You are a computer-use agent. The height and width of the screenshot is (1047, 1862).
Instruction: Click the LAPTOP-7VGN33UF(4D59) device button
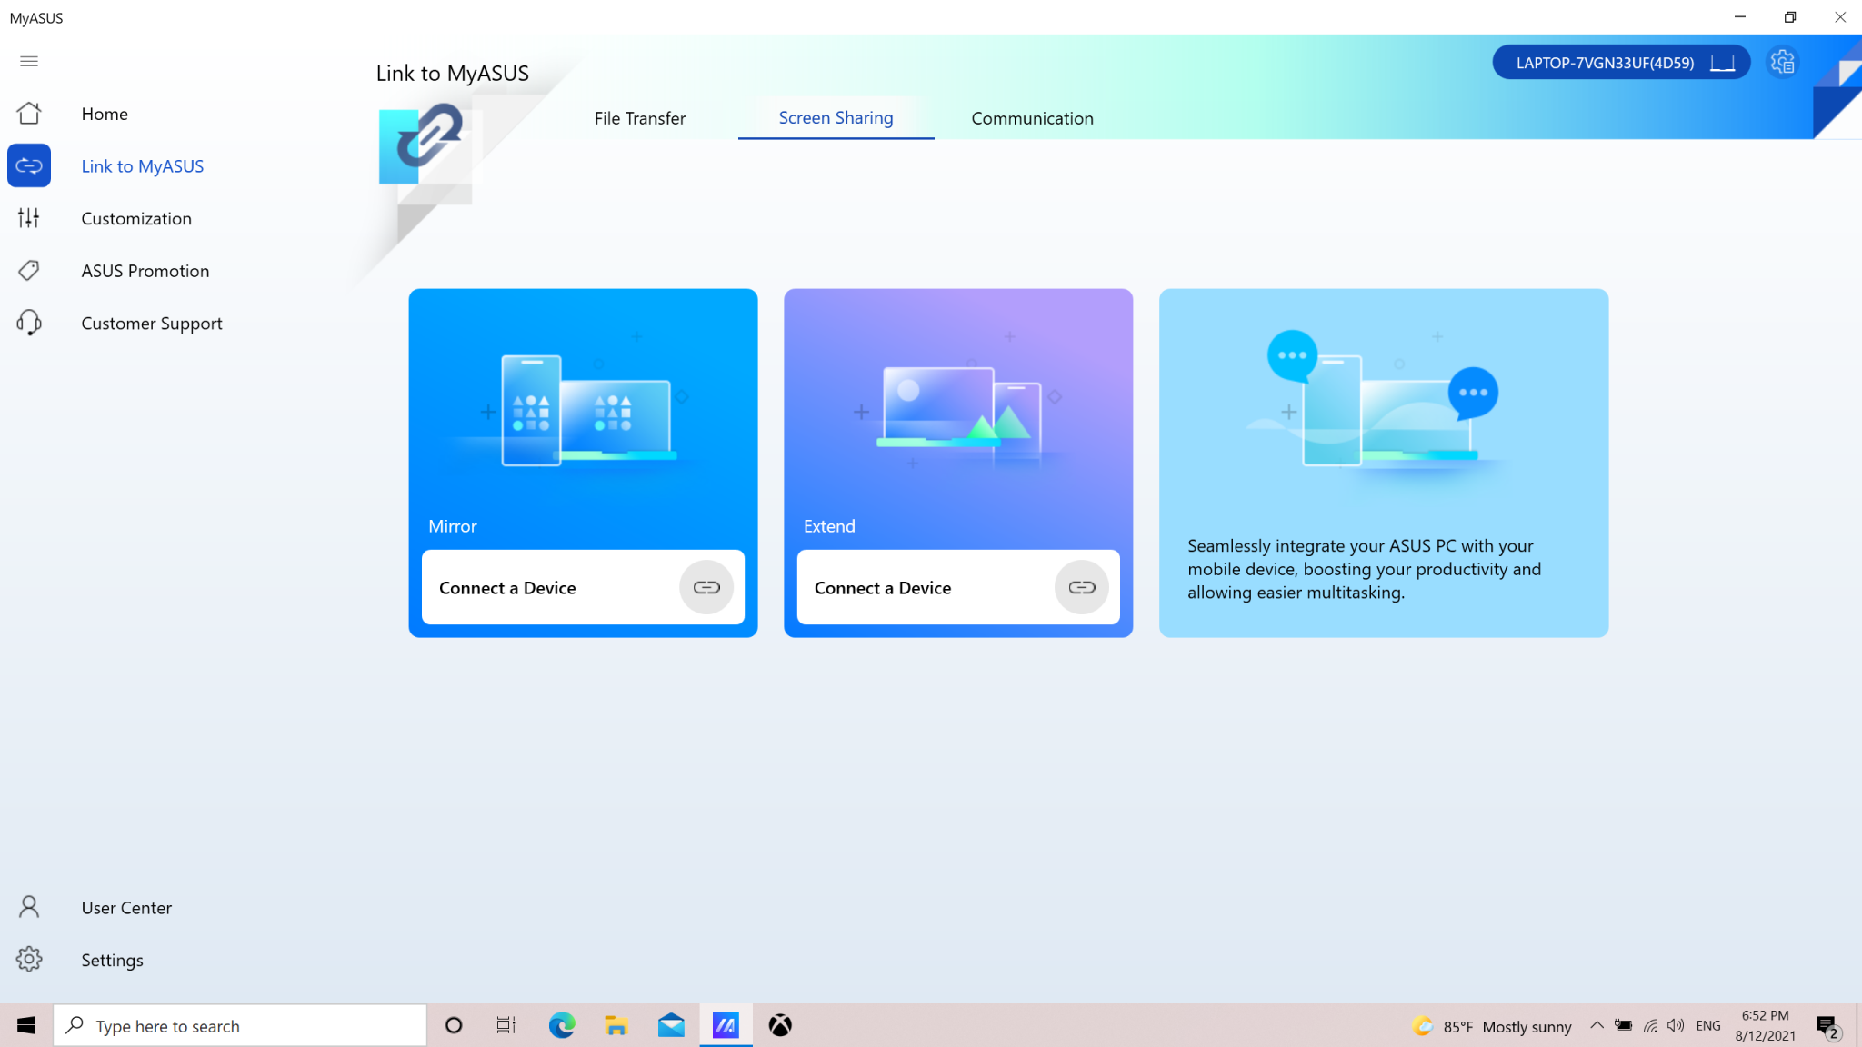pos(1621,62)
